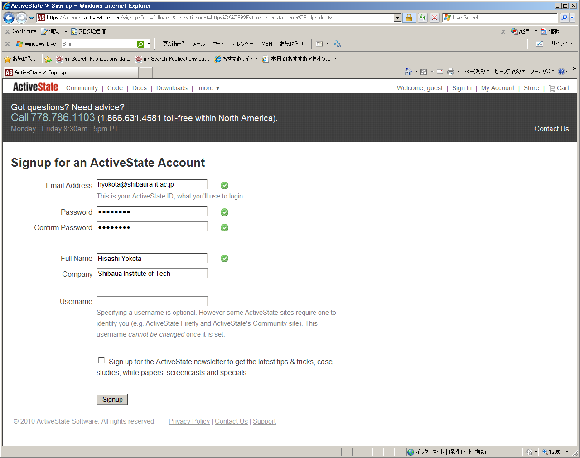Screen dimensions: 580x458
Task: Click the Company input field
Action: (x=152, y=274)
